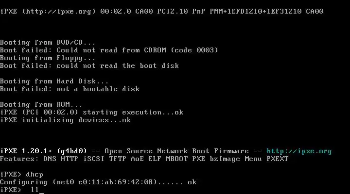Click the iPXE> prompt with cursor

[x=11, y=190]
